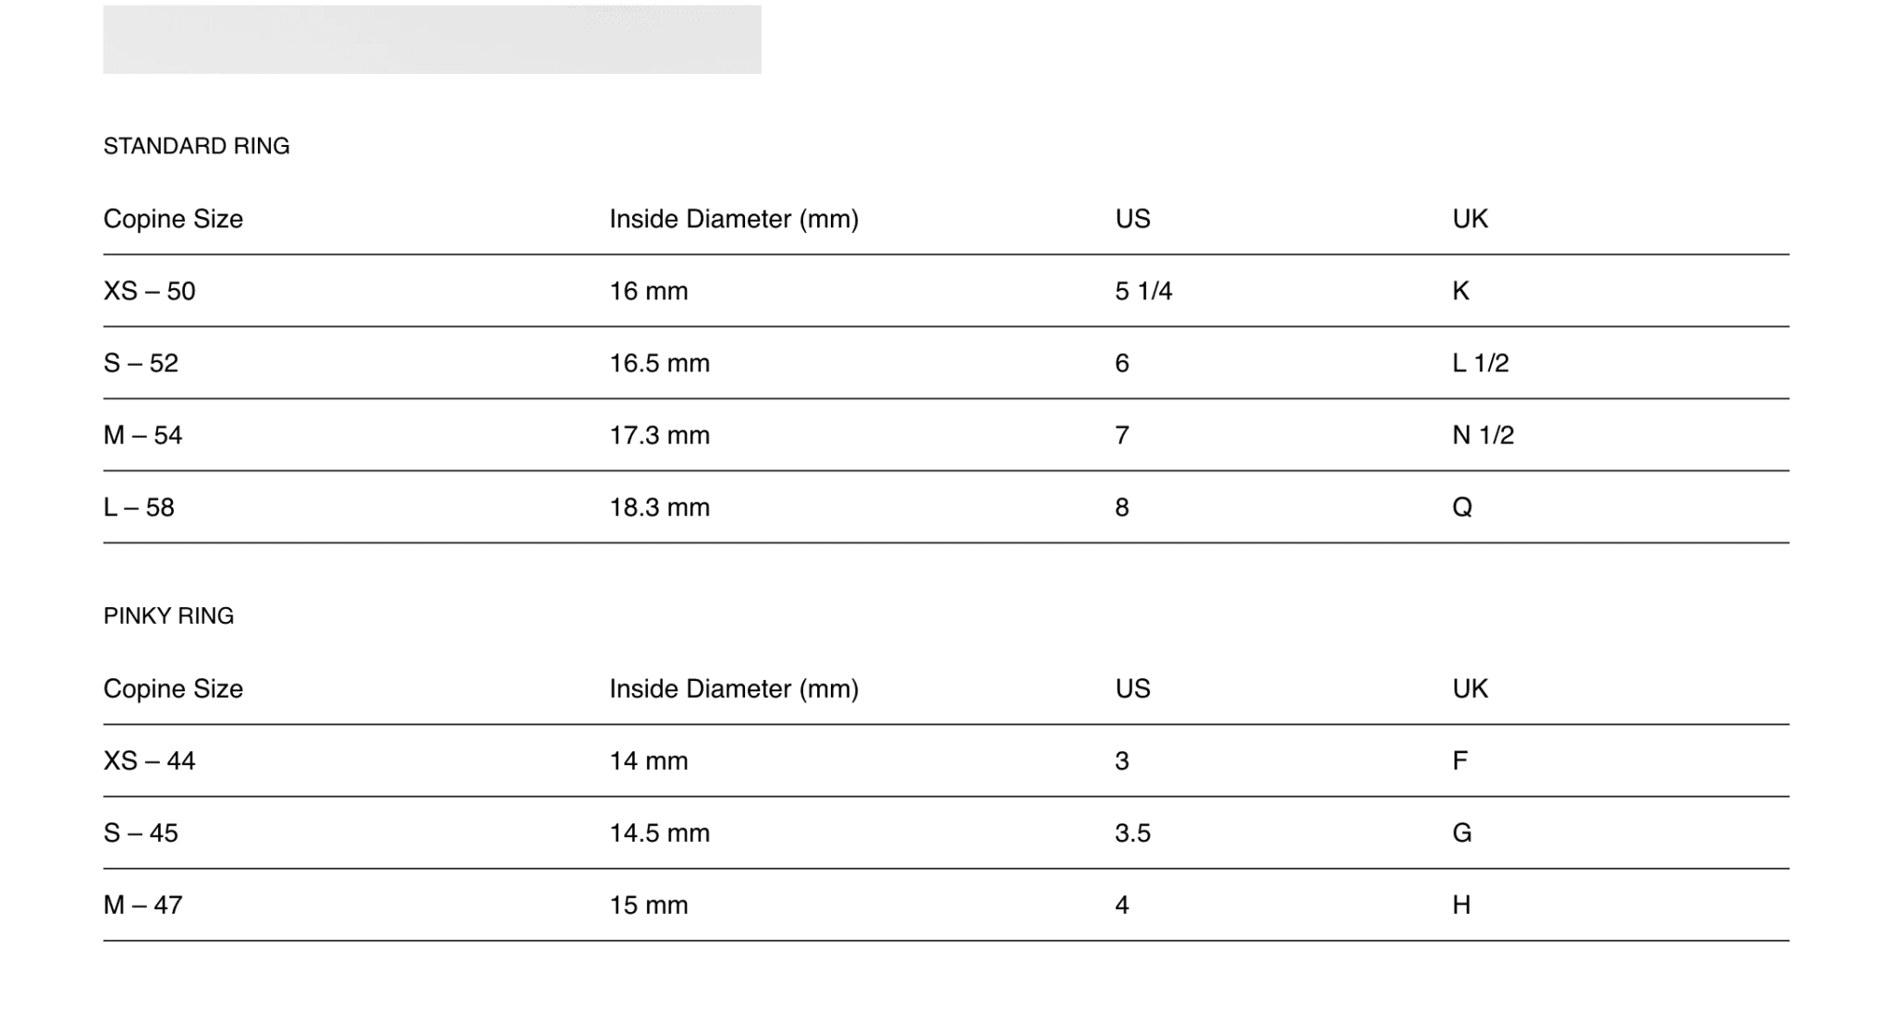Select the S – 52 size cell
Viewport: 1893px width, 1011px height.
click(140, 363)
